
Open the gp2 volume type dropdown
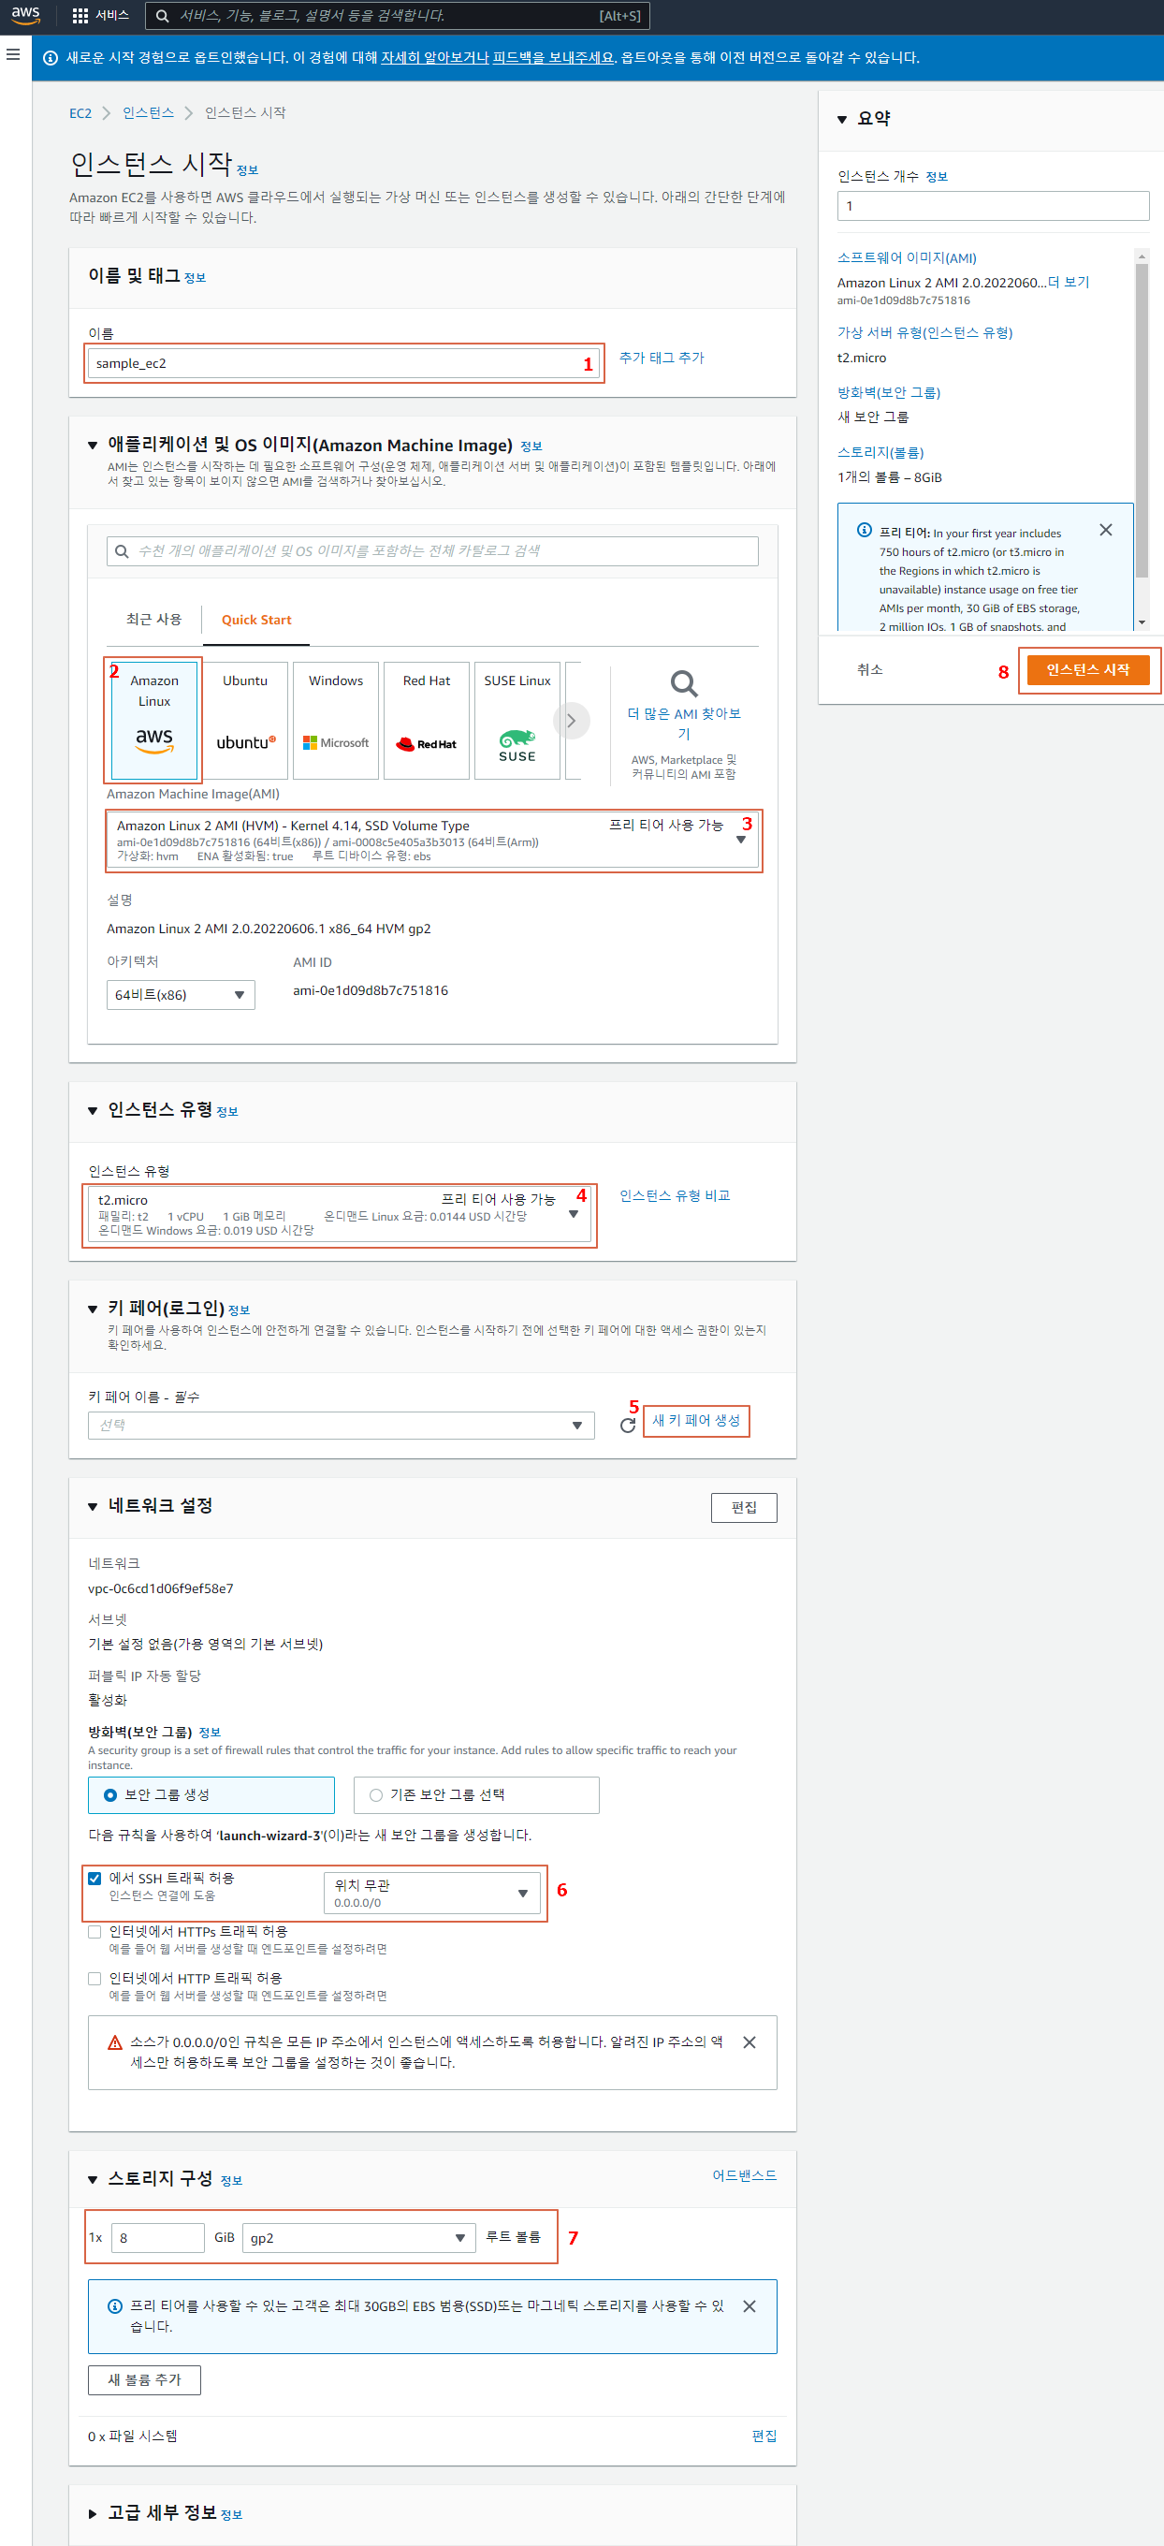358,2238
